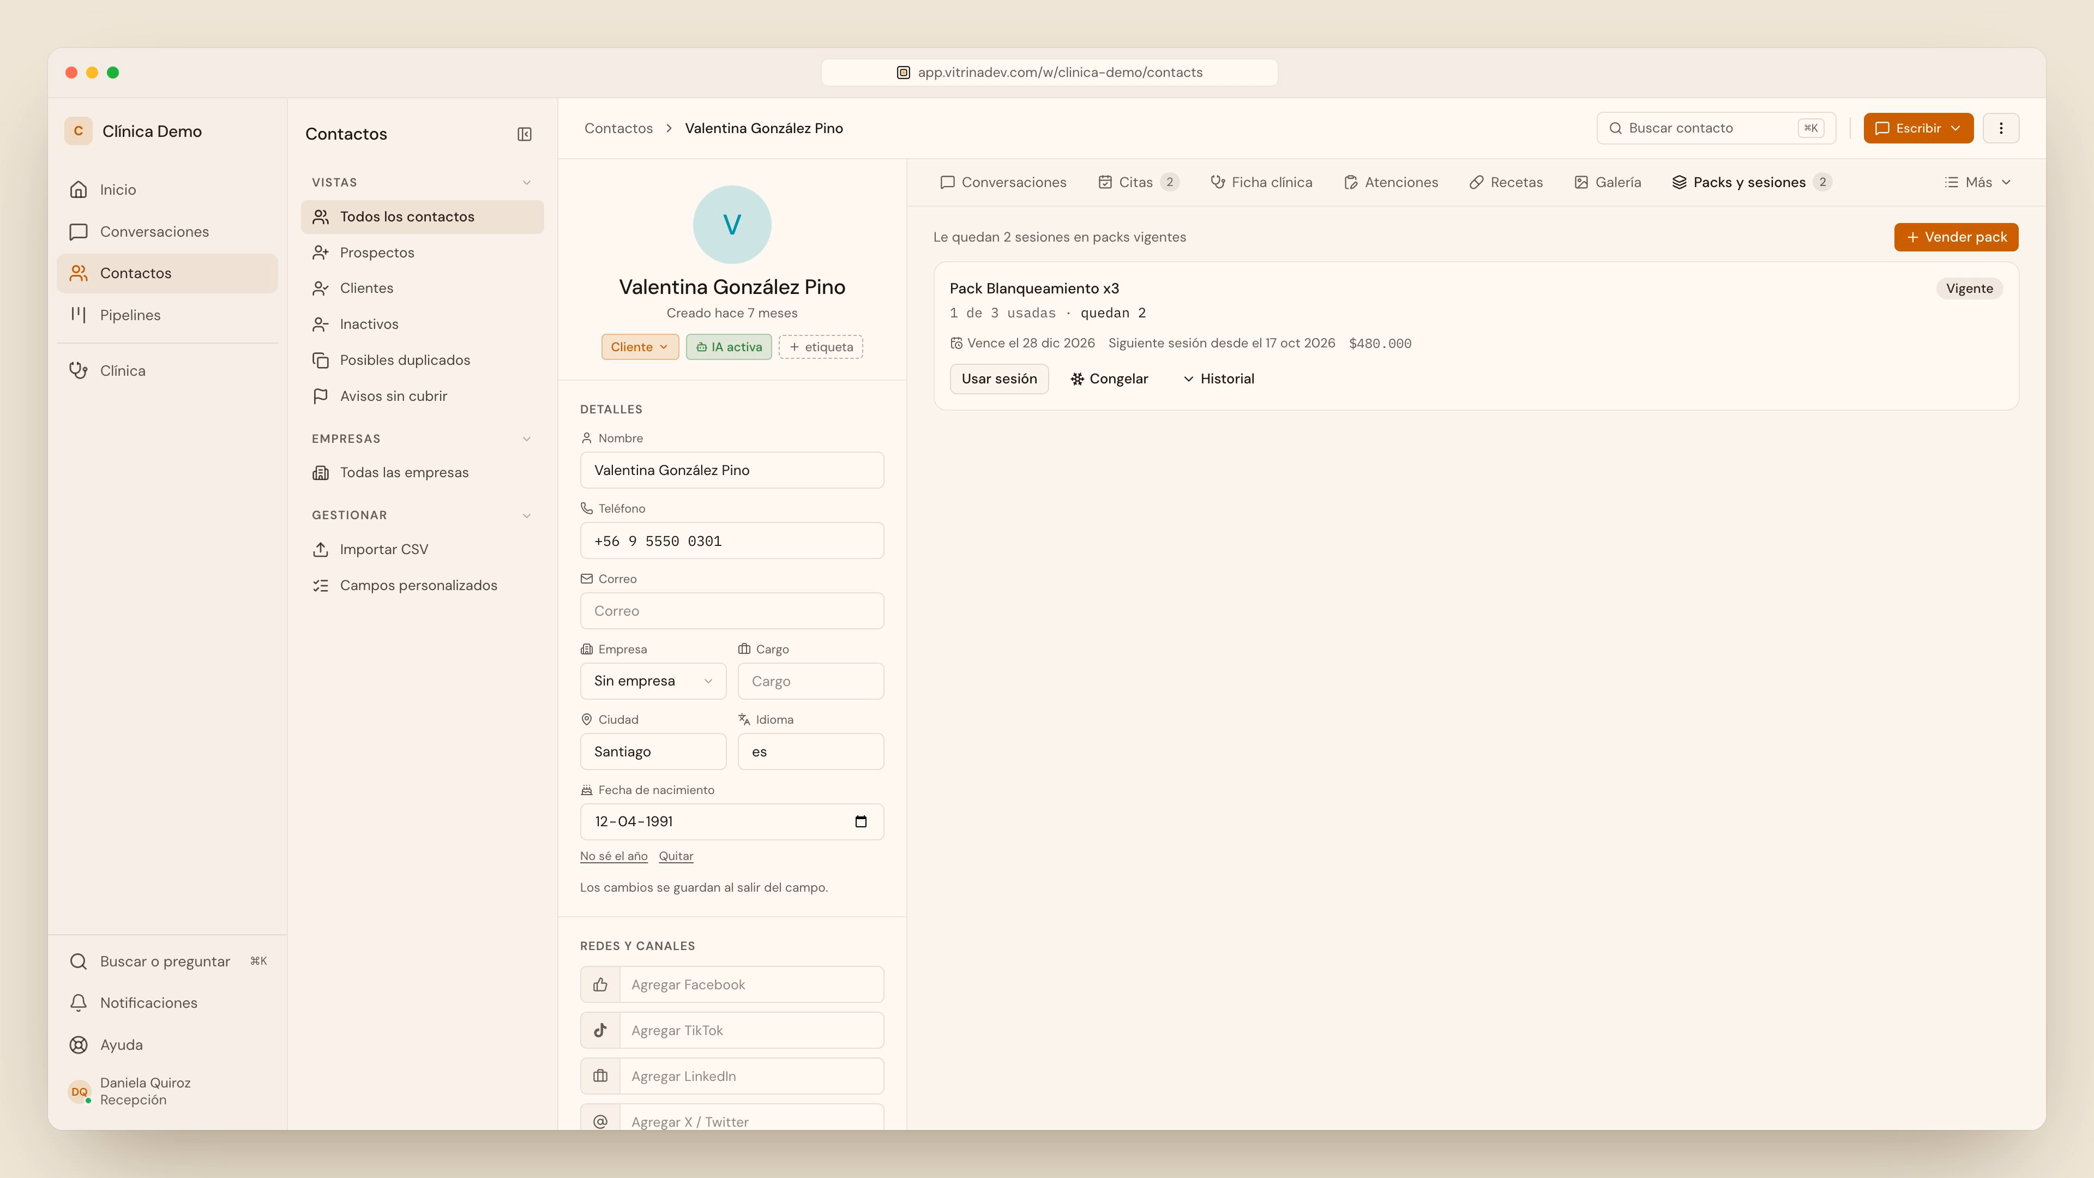2094x1178 pixels.
Task: Open Campos personalizados
Action: point(422,585)
